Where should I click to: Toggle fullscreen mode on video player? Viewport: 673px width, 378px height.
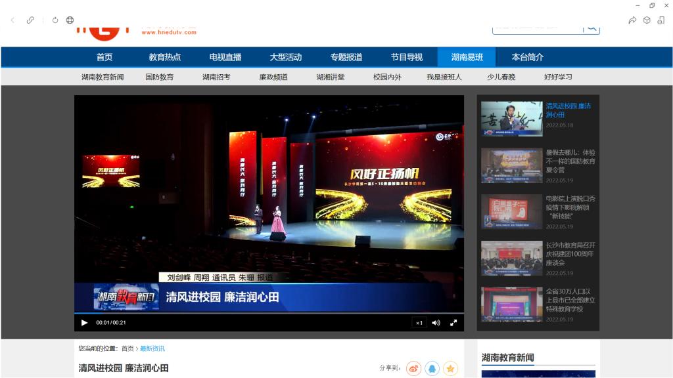(x=453, y=322)
